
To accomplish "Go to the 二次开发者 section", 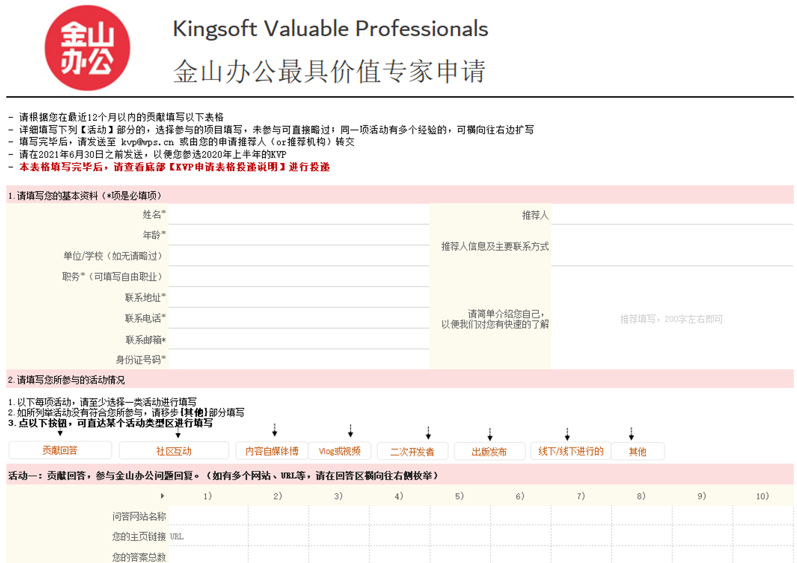I will (x=412, y=452).
